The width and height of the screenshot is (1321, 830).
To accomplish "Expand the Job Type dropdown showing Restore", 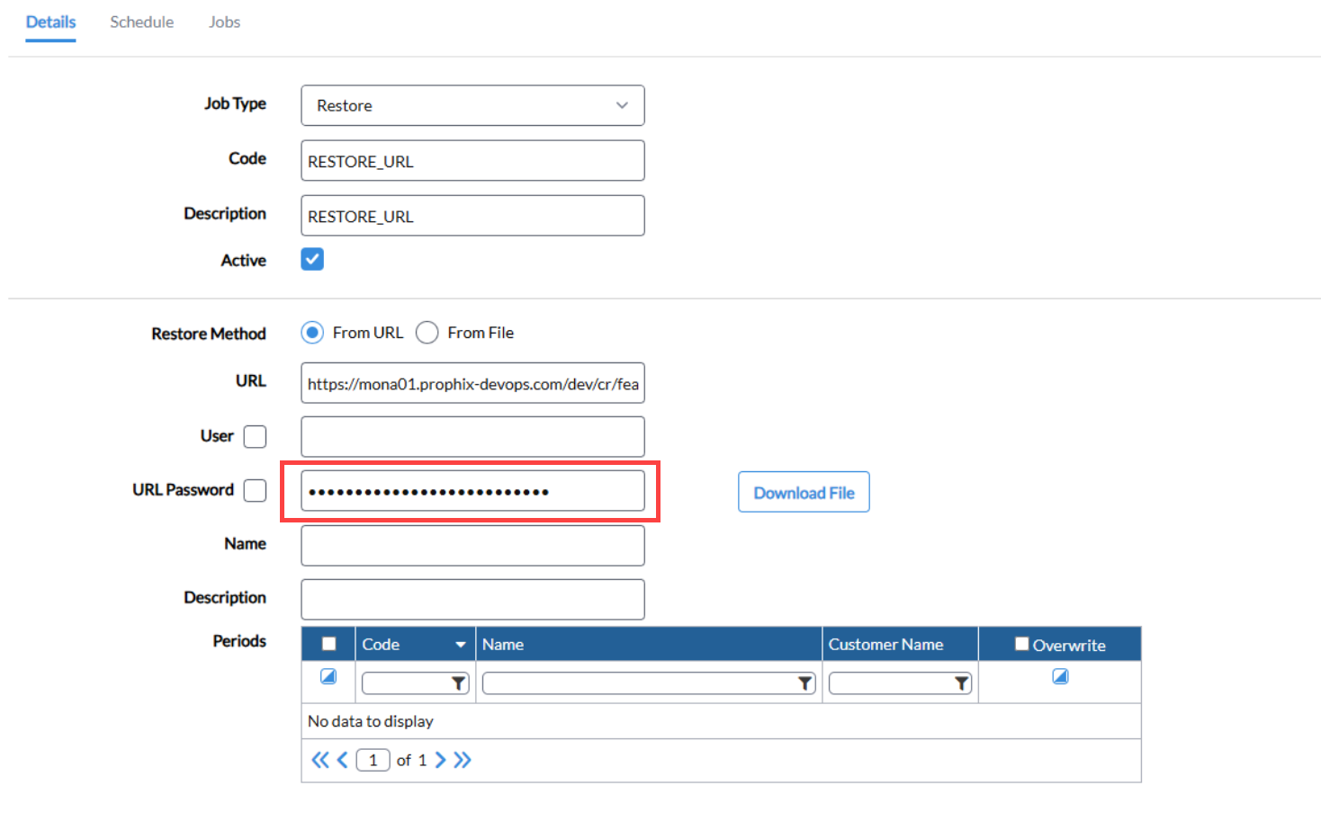I will point(472,105).
